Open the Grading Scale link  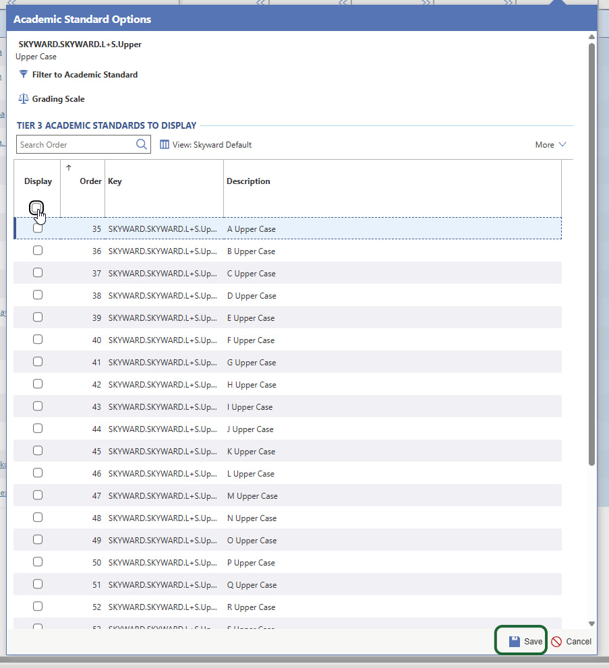pos(59,99)
